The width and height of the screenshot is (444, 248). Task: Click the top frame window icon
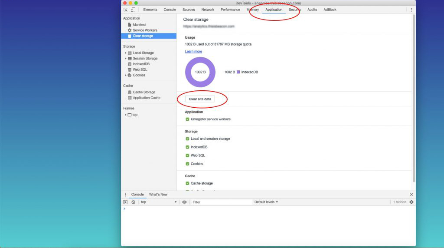tap(129, 115)
